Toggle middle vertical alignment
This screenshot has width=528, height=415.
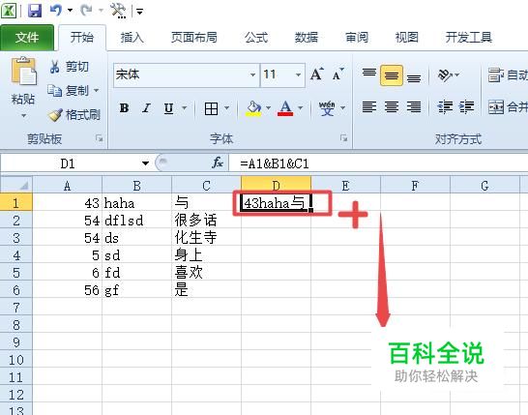point(392,75)
